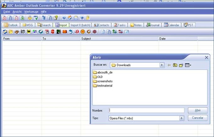
Task: Click the red Opera 'O' import icon
Action: (77, 32)
